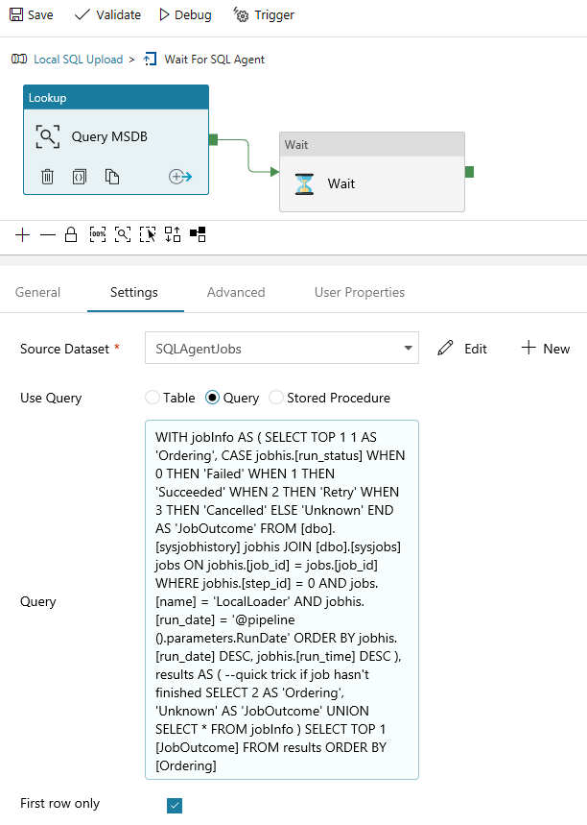This screenshot has width=587, height=825.
Task: Uncheck the First row only checkbox
Action: coord(175,805)
